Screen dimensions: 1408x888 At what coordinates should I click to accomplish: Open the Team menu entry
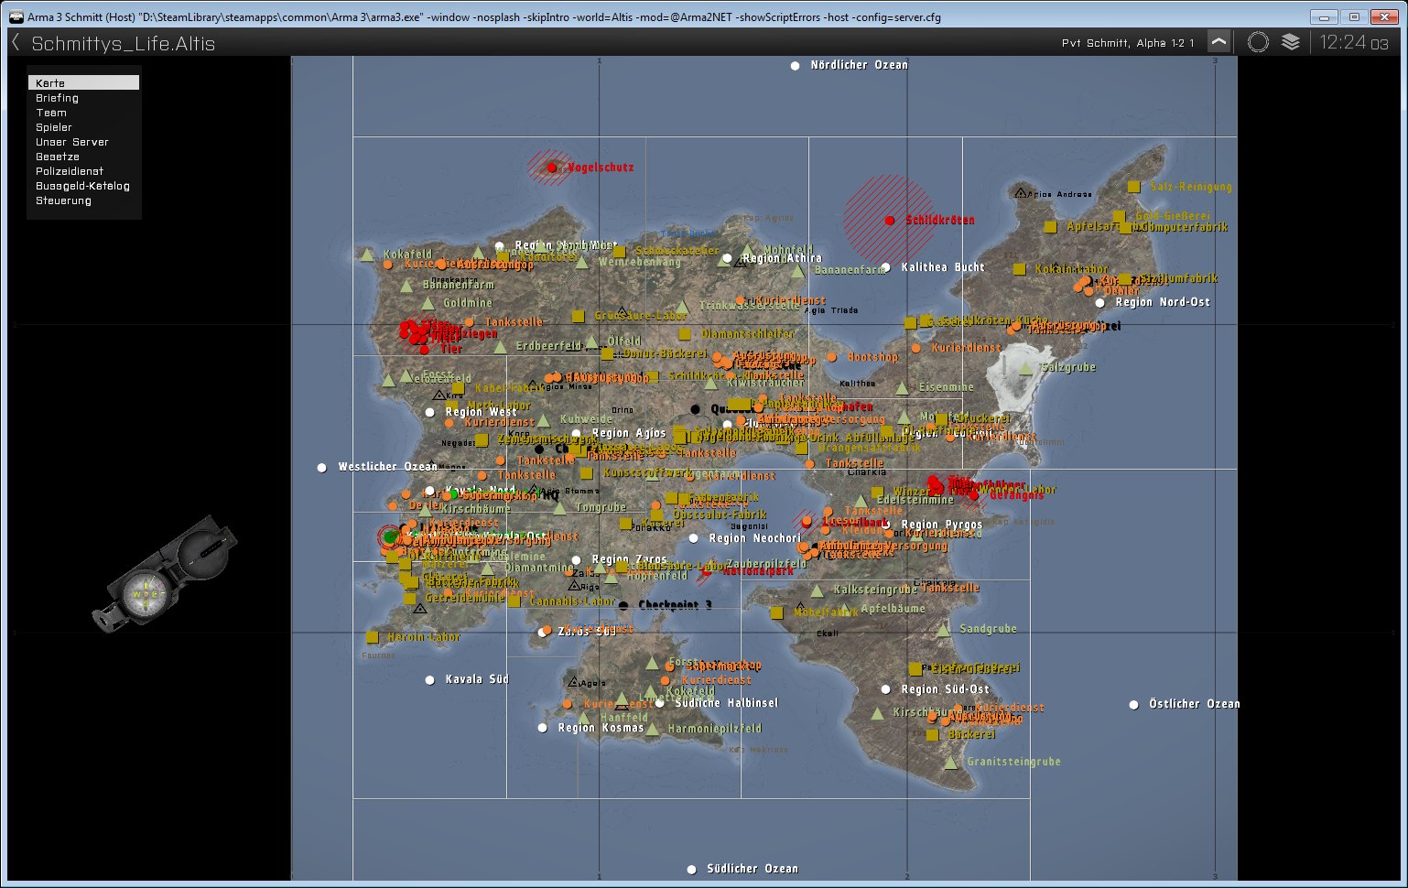coord(83,113)
